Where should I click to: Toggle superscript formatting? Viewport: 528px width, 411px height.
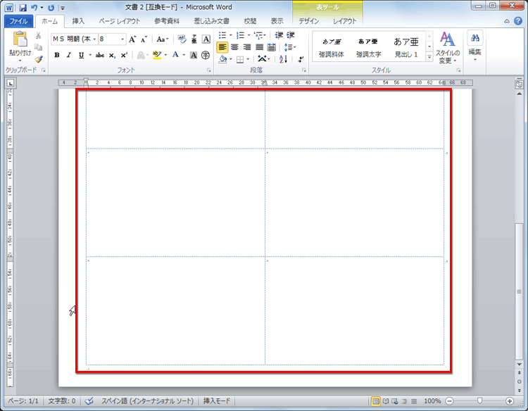coord(124,55)
